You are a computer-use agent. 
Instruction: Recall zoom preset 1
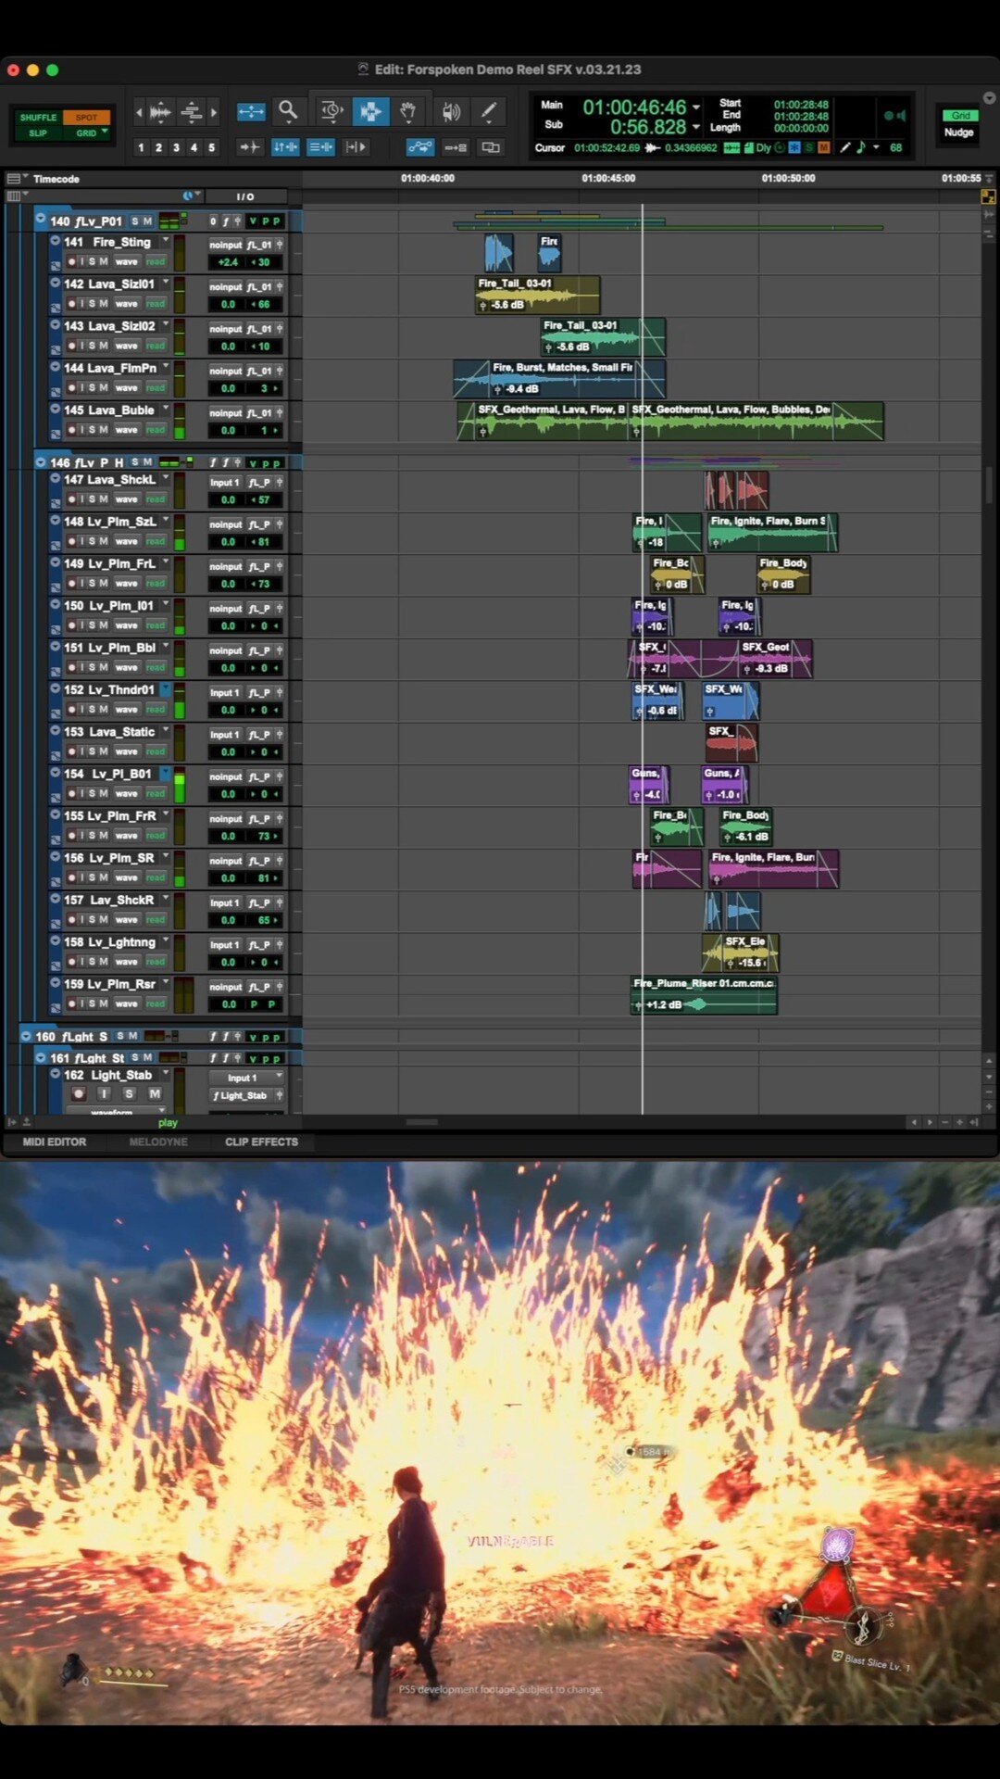pos(141,147)
